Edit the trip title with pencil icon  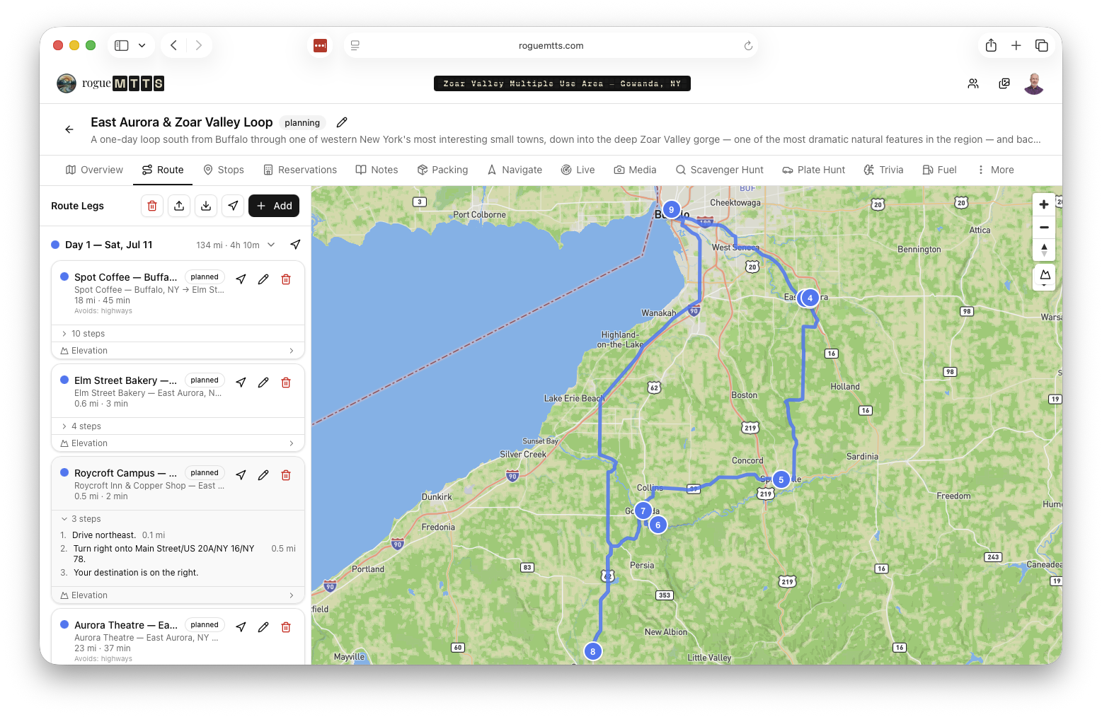(342, 122)
